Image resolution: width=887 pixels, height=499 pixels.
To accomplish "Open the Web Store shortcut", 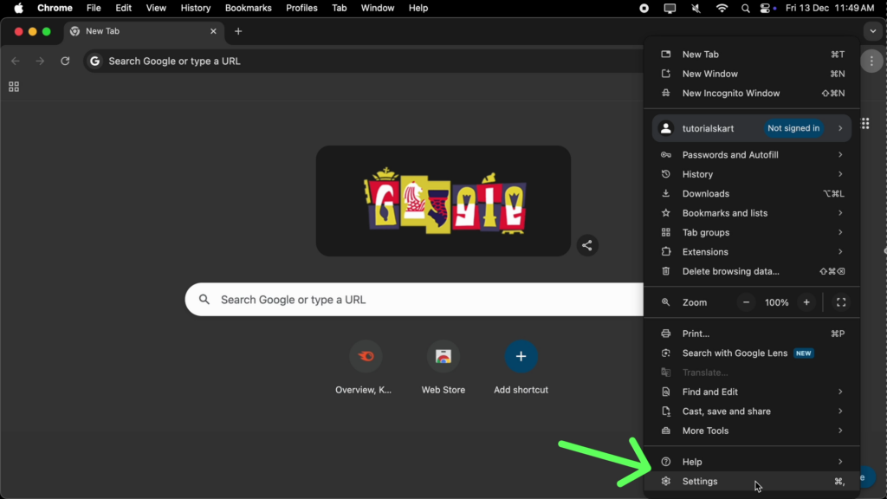I will click(443, 356).
